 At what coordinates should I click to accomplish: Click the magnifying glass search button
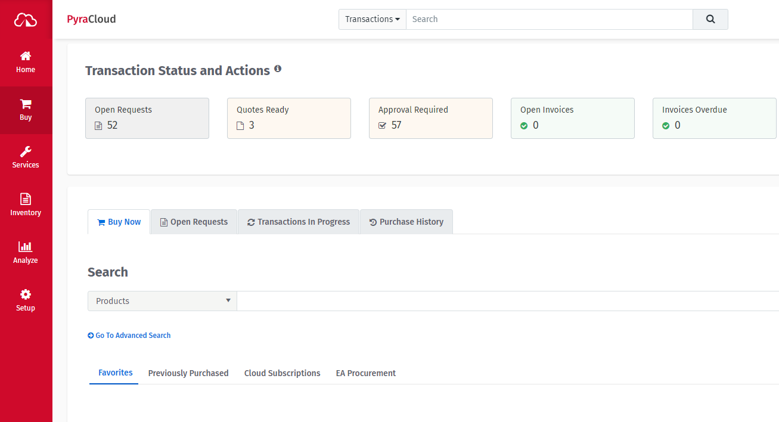[x=710, y=19]
